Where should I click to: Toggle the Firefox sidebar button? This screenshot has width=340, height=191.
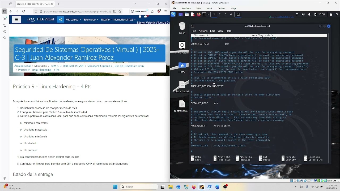(x=4, y=11)
